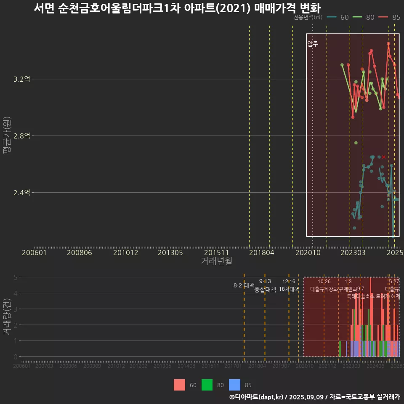Click the '9·13 종합대책' policy annotation
Screen dimensions: 404x404
click(x=265, y=285)
